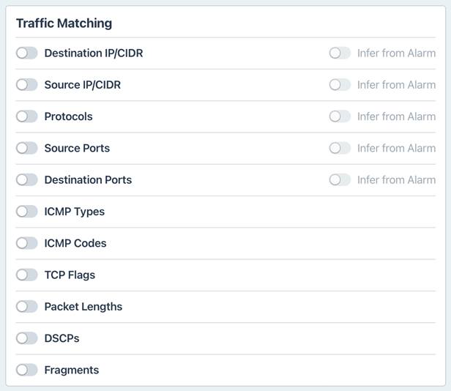Toggle Infer from Alarm for Source Ports
The image size is (451, 391).
click(340, 148)
